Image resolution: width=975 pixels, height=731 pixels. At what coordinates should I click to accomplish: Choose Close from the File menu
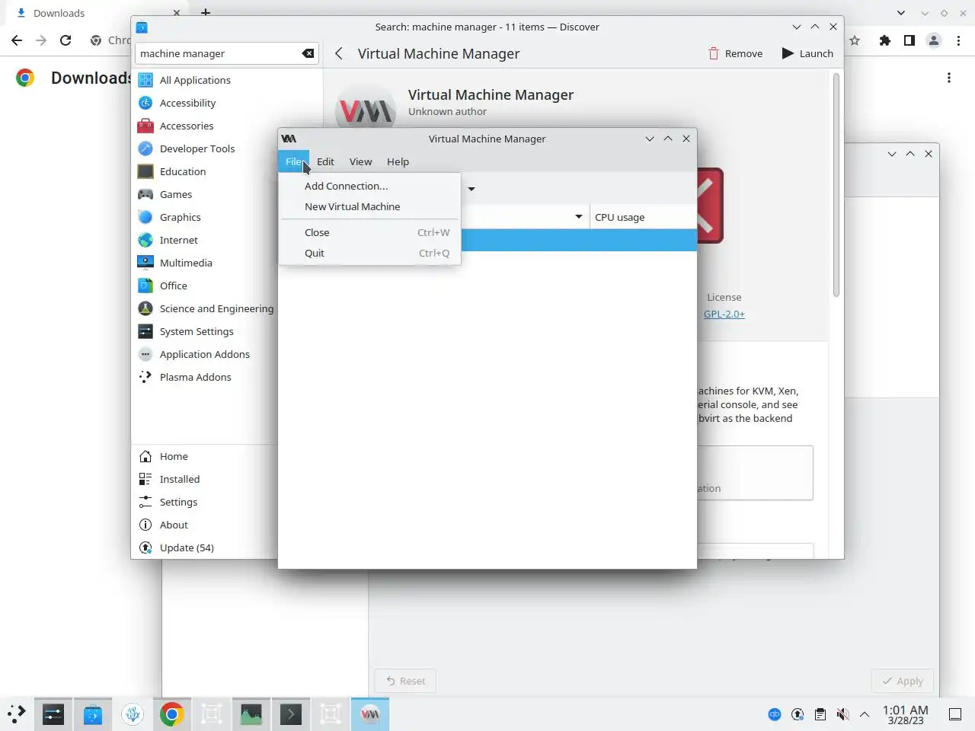tap(369, 232)
